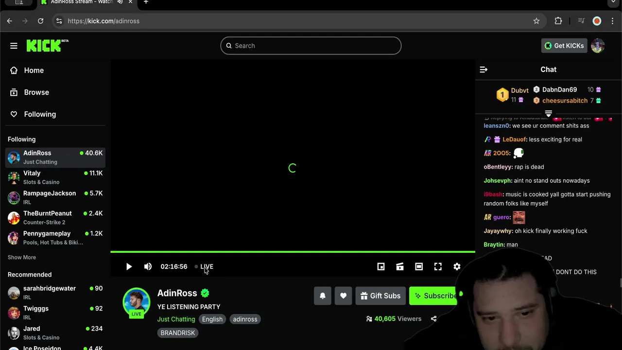Screen dimensions: 622x350
Task: Click gifter DabnDan69
Action: click(x=559, y=89)
